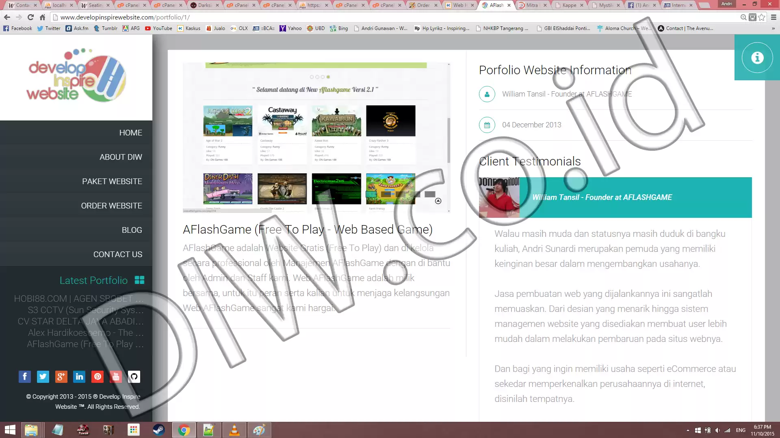Click the Latest Portfolio grid icon
Screen dimensions: 780x438
[139, 280]
